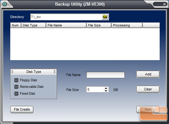This screenshot has height=124, width=169.
Task: Sort by the File Name column header
Action: [x=66, y=25]
